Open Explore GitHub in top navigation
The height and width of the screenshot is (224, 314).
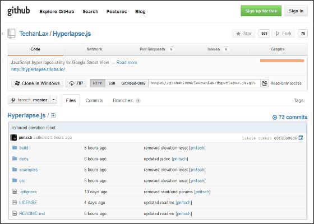pos(57,12)
